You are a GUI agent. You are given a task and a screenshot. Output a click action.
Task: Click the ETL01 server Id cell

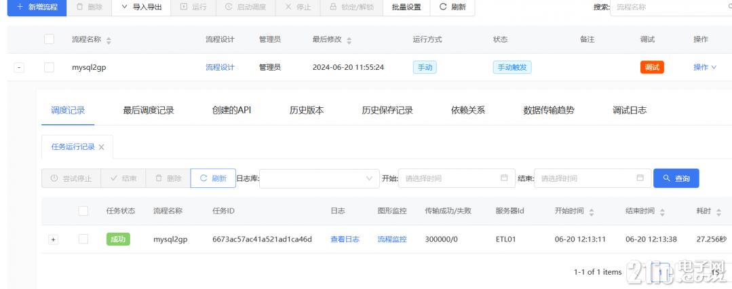(505, 239)
